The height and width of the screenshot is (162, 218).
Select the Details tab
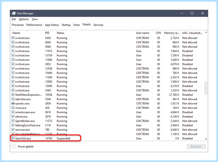86,25
